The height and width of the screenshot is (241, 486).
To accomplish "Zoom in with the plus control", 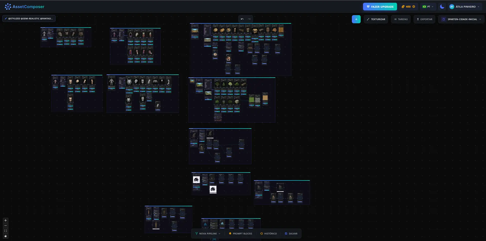I will [6, 220].
